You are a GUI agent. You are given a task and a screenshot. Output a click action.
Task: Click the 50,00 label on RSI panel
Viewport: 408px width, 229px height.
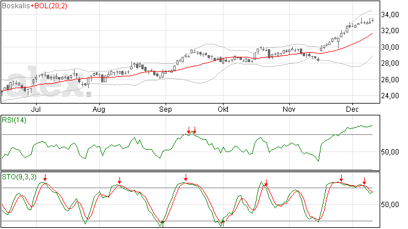point(390,152)
